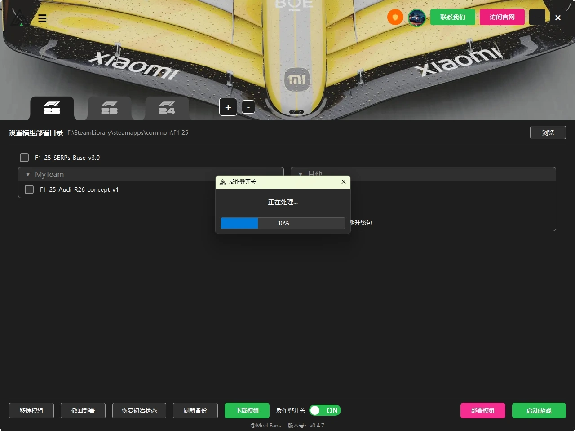
Task: Click the minus icon button on banner
Action: 248,107
